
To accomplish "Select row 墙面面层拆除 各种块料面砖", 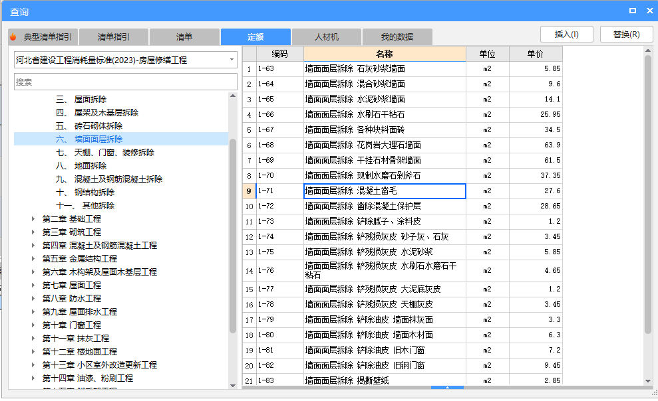I will [x=402, y=129].
